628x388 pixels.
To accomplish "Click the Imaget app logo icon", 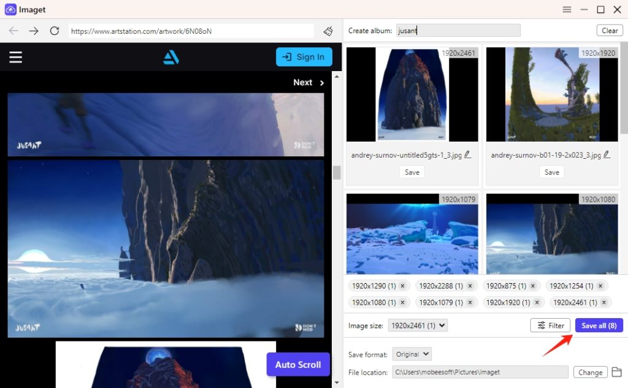I will [10, 9].
